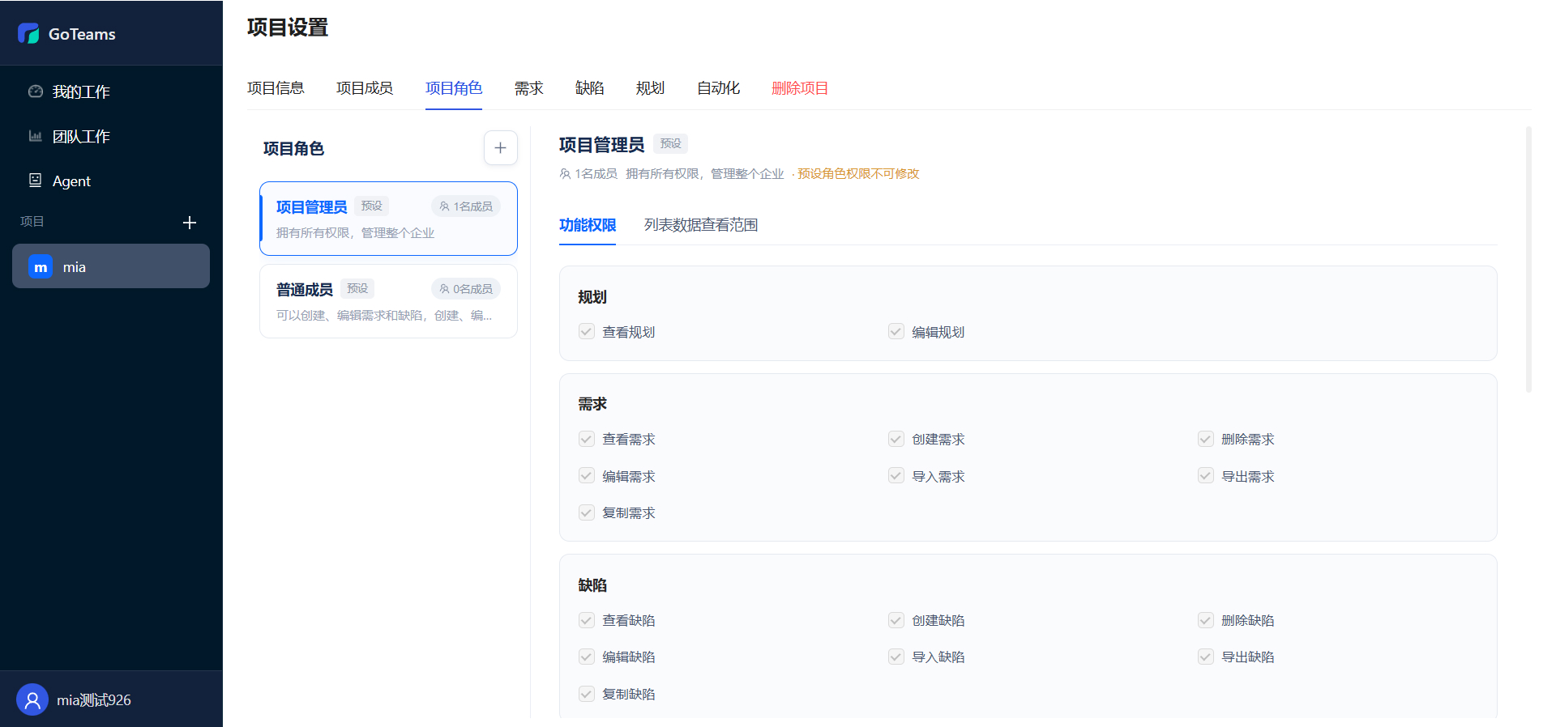Click the red 删除项目 tab
The height and width of the screenshot is (727, 1556).
point(800,88)
